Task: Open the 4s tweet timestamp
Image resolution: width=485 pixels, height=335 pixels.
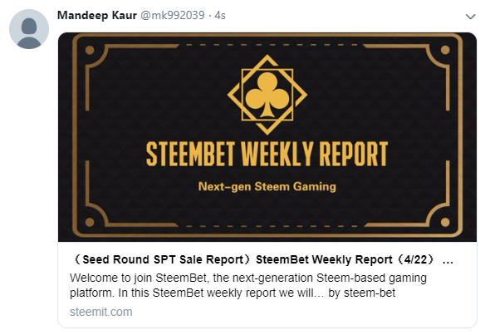Action: tap(220, 15)
